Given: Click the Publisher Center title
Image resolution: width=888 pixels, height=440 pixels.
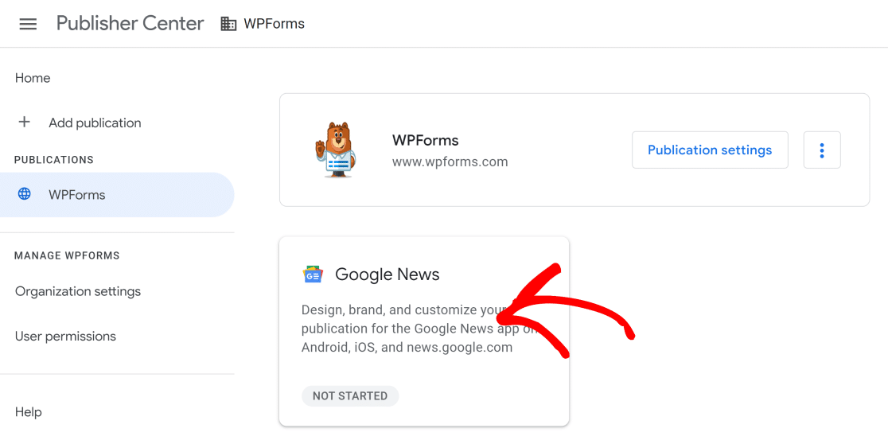Looking at the screenshot, I should point(130,24).
